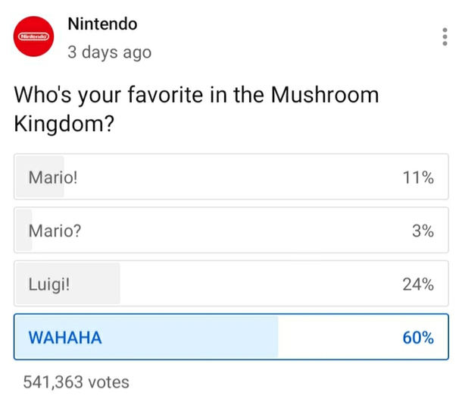The image size is (462, 405).
Task: Click the blue WAHAHA progress bar fill
Action: click(146, 337)
